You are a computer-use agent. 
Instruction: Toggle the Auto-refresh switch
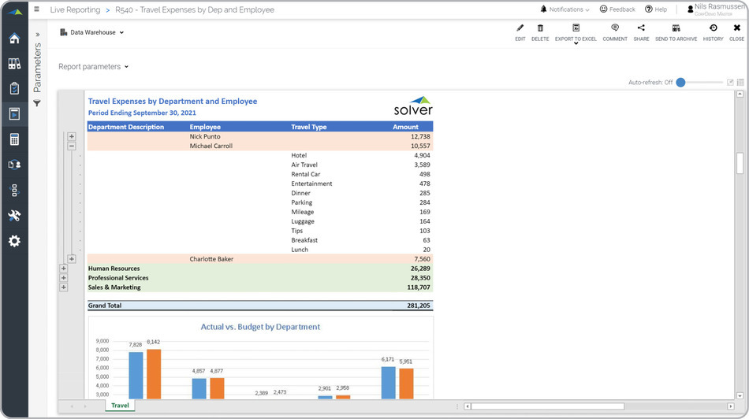click(x=681, y=82)
